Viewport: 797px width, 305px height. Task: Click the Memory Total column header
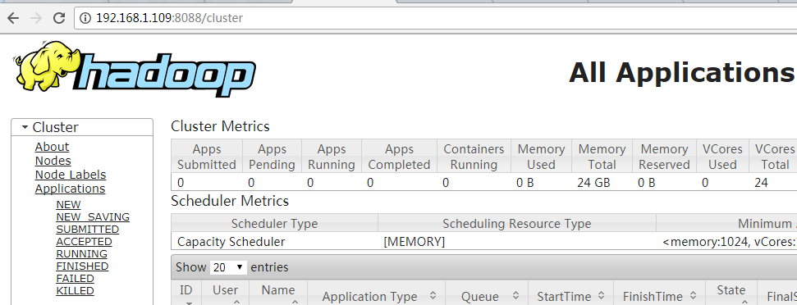[602, 157]
